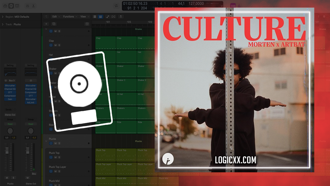Mute the Shakers track
Viewport: 330px width, 186px height.
(x=55, y=115)
